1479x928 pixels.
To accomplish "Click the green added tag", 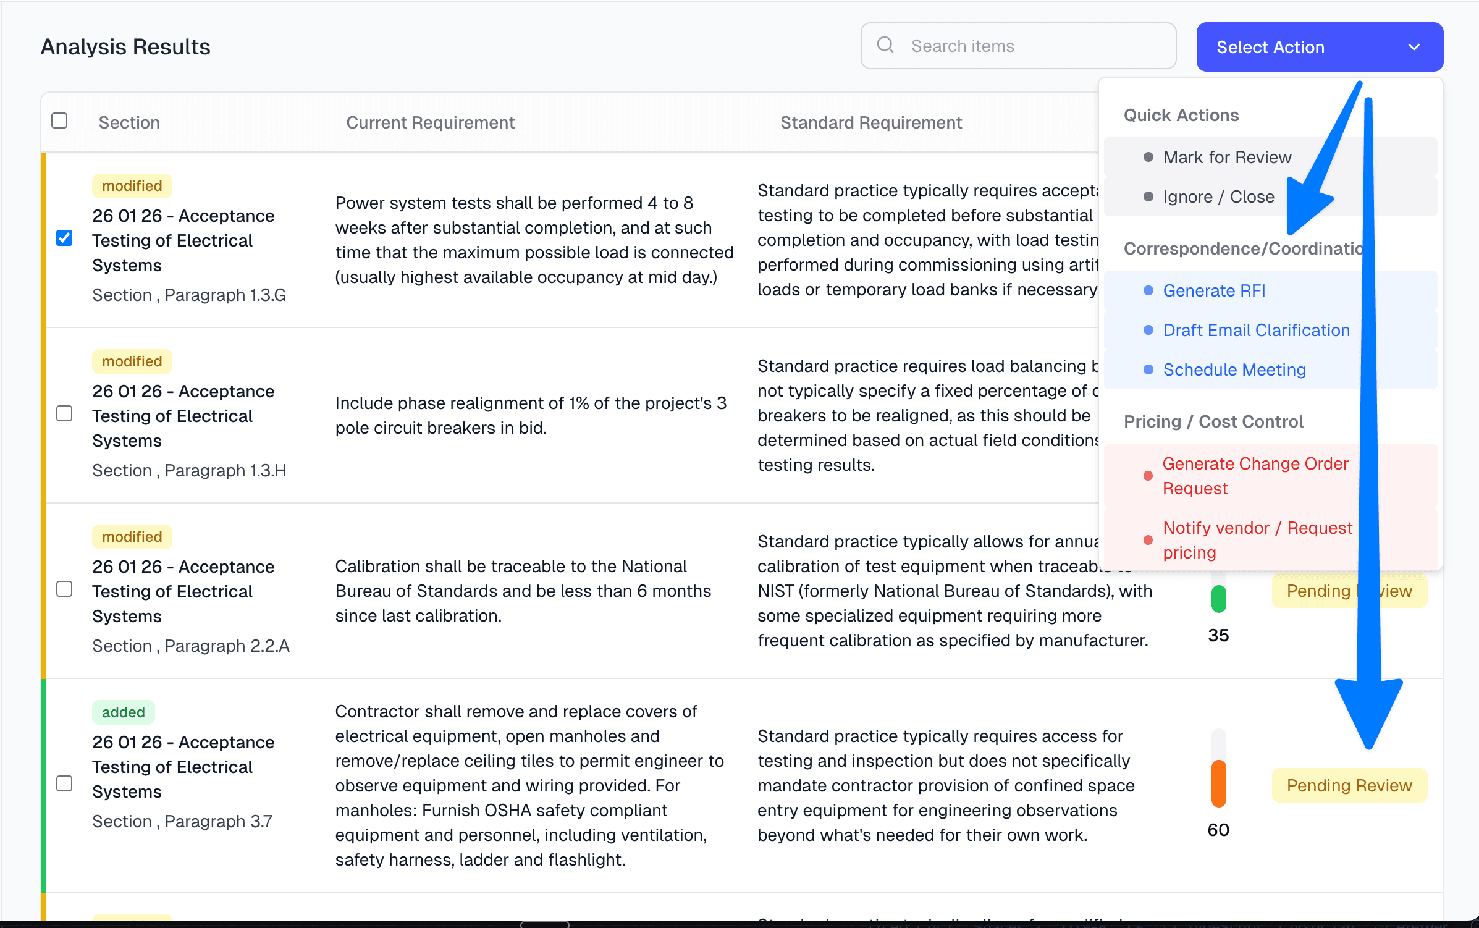I will 124,712.
